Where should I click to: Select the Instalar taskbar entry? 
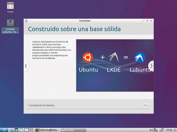[x=74, y=130]
